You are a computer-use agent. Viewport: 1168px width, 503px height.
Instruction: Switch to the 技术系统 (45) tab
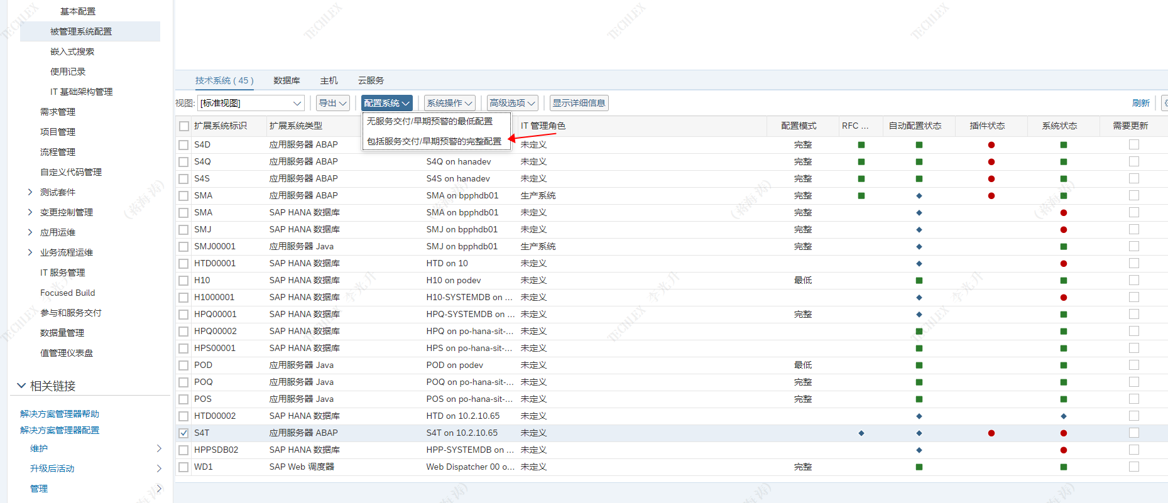tap(224, 80)
